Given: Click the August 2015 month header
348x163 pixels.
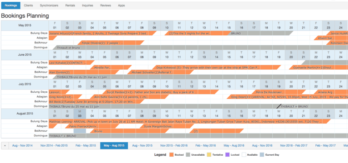Looking at the screenshot, I should pyautogui.click(x=25, y=114).
